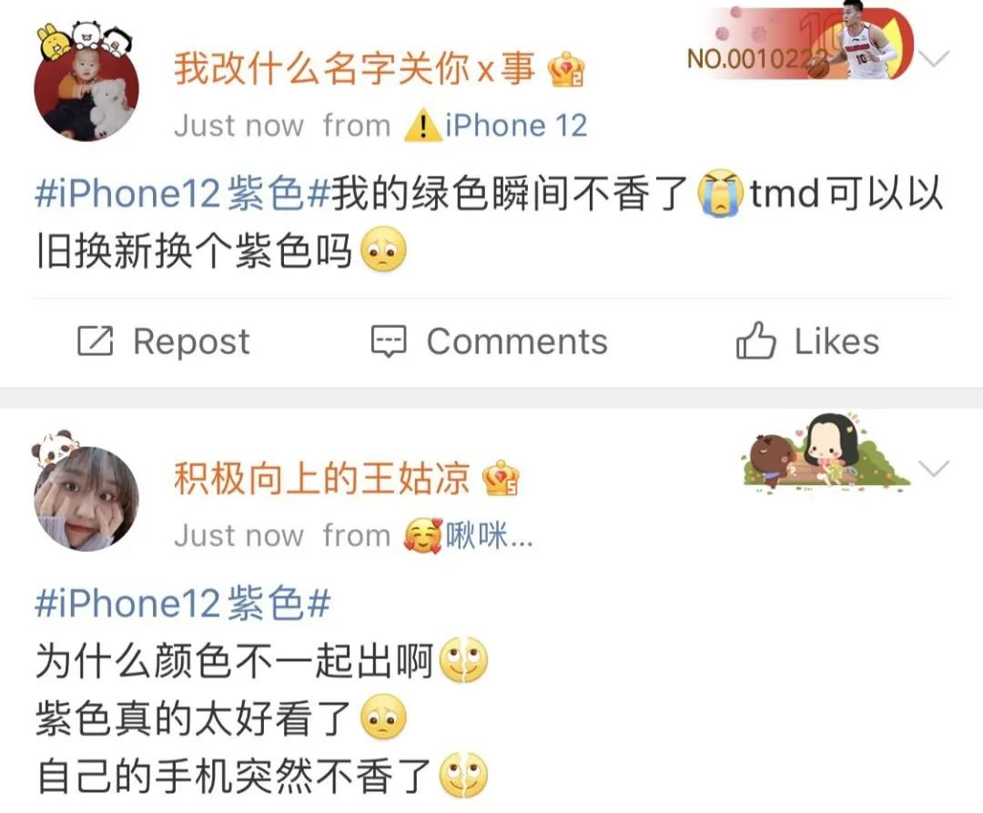983x813 pixels.
Task: Click the heart-face emoji beside 啾咪
Action: point(423,536)
